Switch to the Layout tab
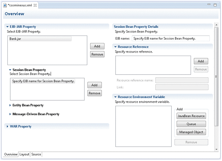Image resolution: width=222 pixels, height=161 pixels. click(24, 155)
